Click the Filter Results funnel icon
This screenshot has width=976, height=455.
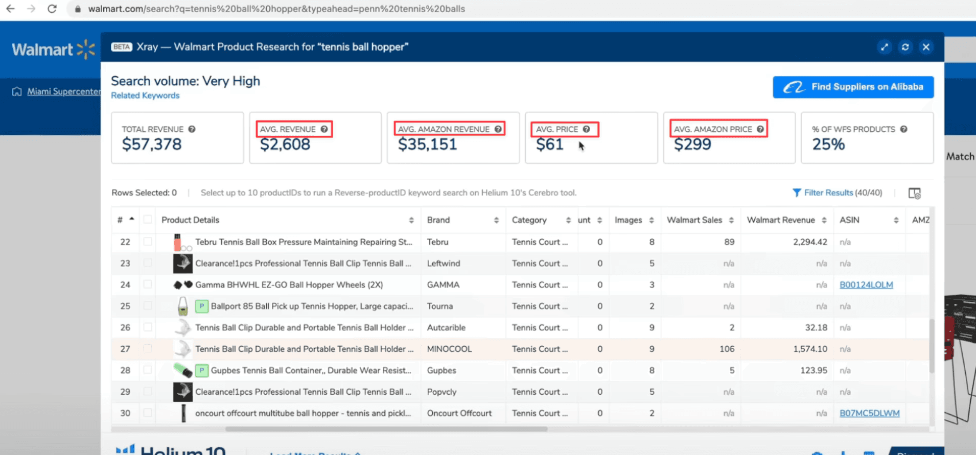coord(797,193)
